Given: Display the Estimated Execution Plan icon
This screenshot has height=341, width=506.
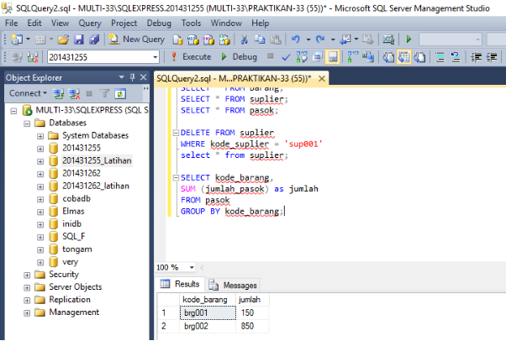Looking at the screenshot, I should coord(302,57).
